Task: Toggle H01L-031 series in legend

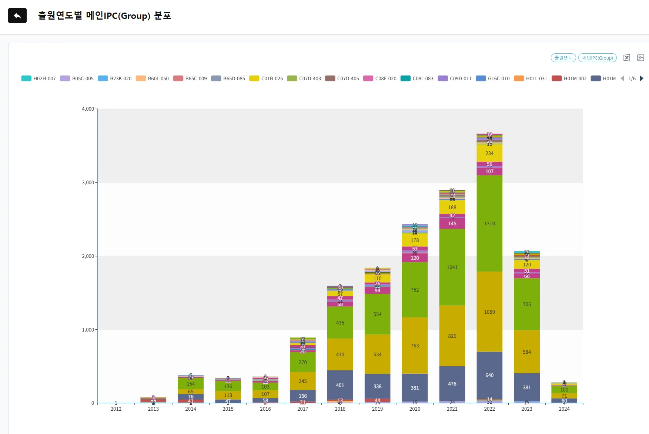Action: (x=531, y=78)
